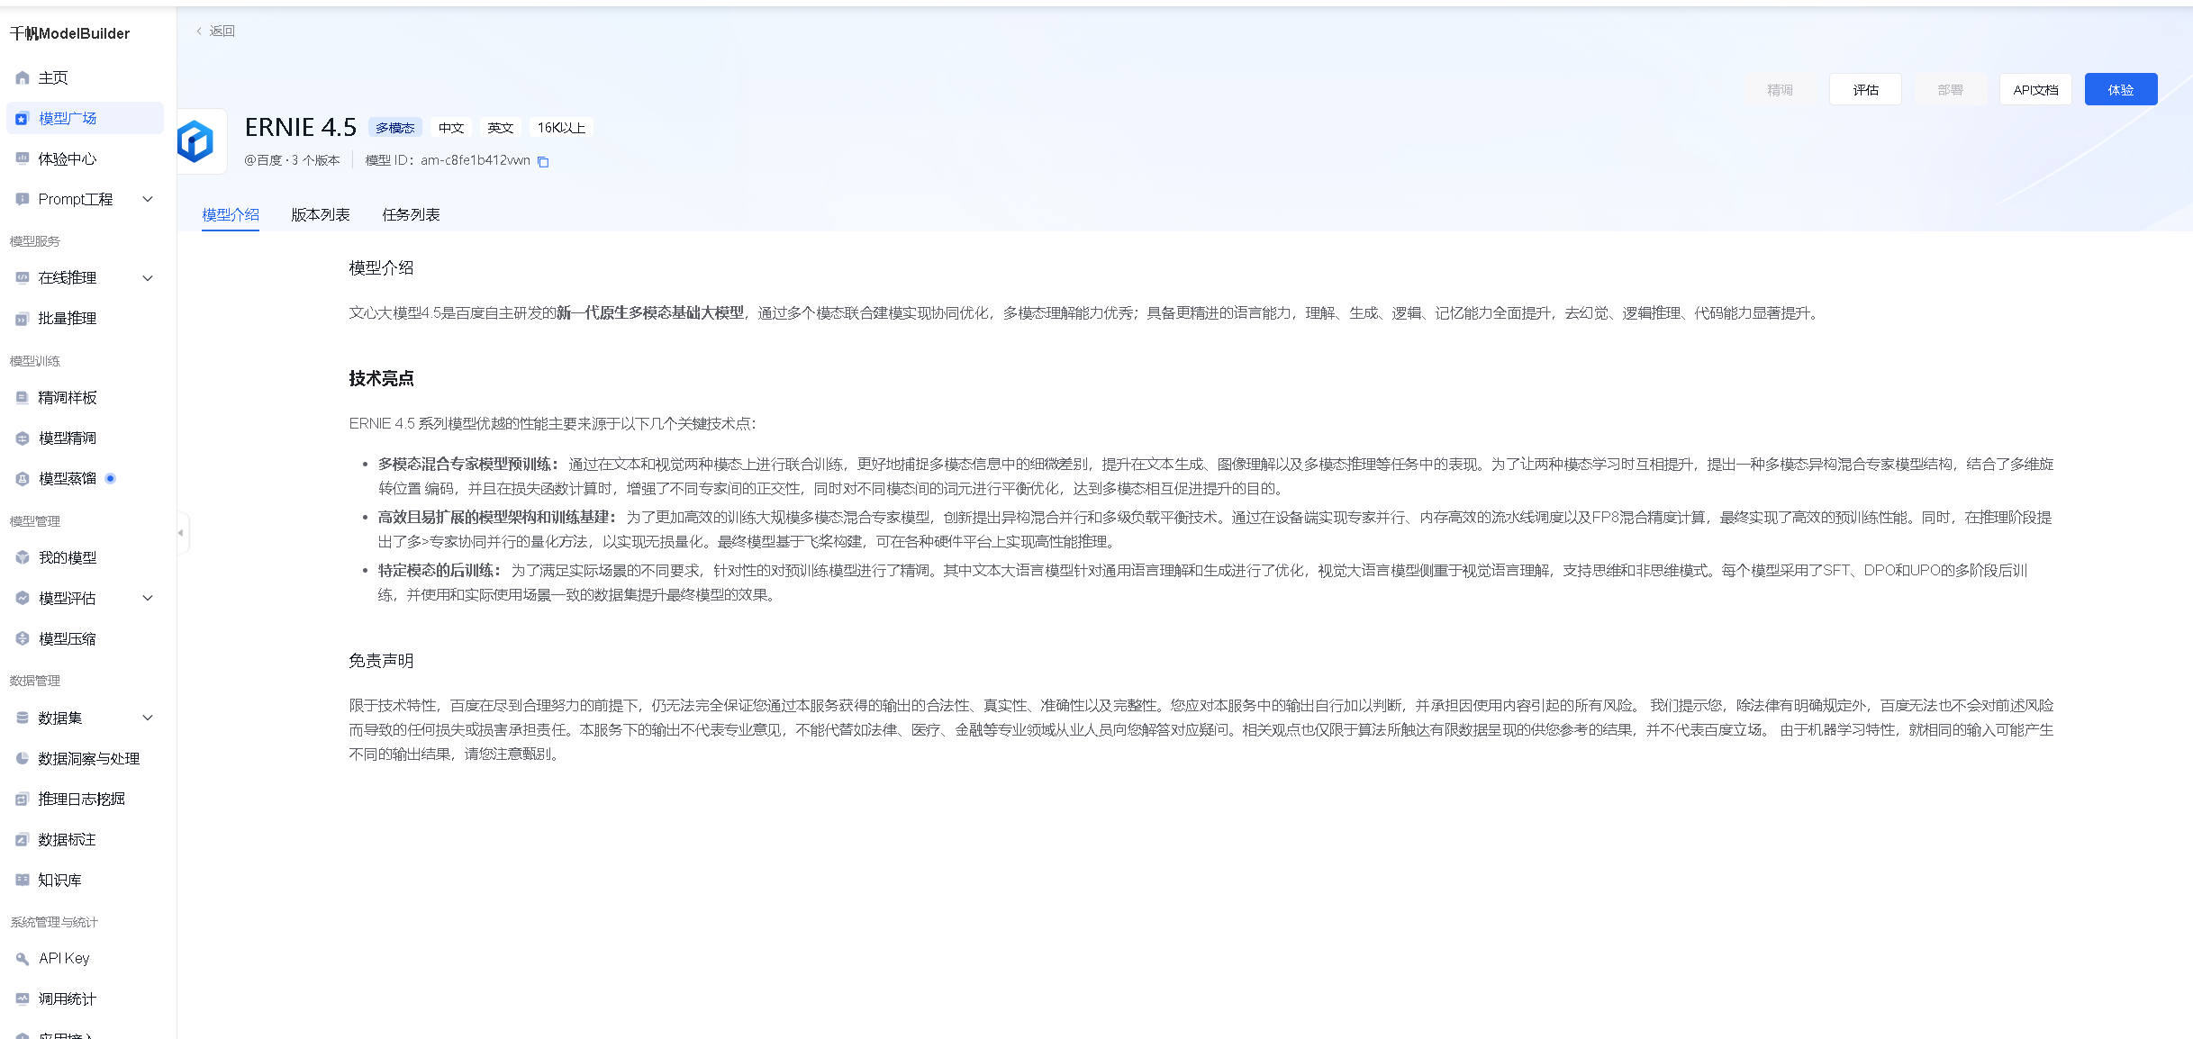Click the 知识库 icon

[23, 881]
